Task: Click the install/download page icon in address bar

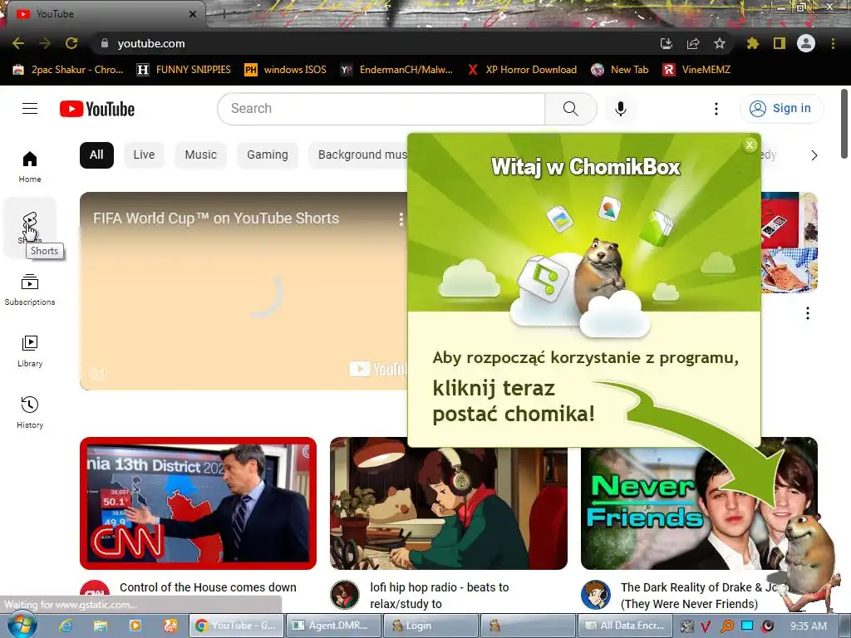Action: pos(666,43)
